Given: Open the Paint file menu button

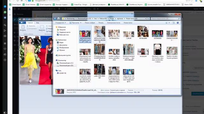Looking at the screenshot, I should pyautogui.click(x=22, y=23).
